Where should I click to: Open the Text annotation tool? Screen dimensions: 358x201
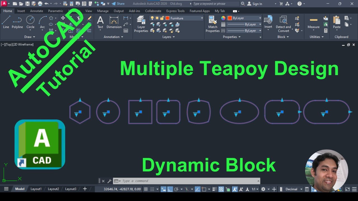coord(100,22)
